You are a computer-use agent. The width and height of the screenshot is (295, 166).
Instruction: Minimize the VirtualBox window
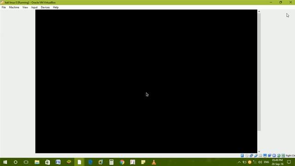pos(271,2)
